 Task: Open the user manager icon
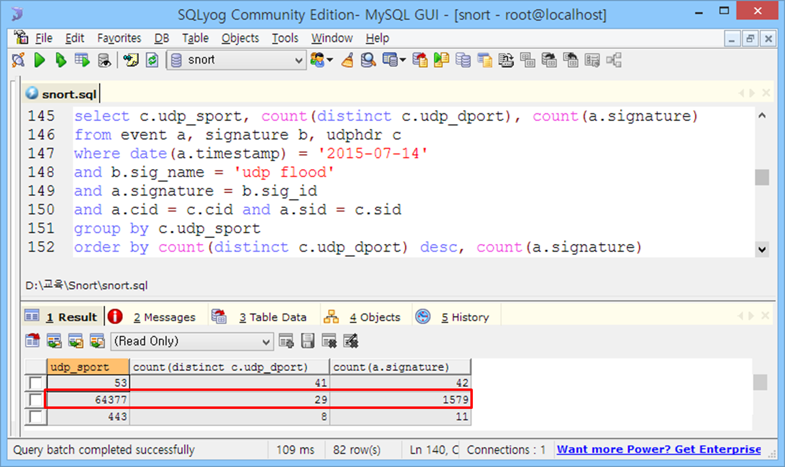(x=318, y=60)
